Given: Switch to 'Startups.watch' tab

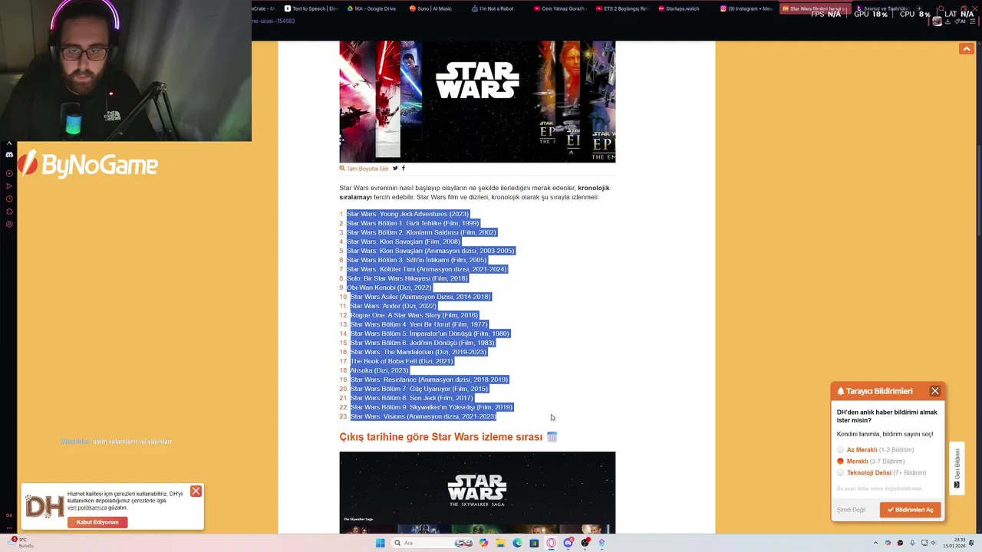Looking at the screenshot, I should [x=679, y=8].
